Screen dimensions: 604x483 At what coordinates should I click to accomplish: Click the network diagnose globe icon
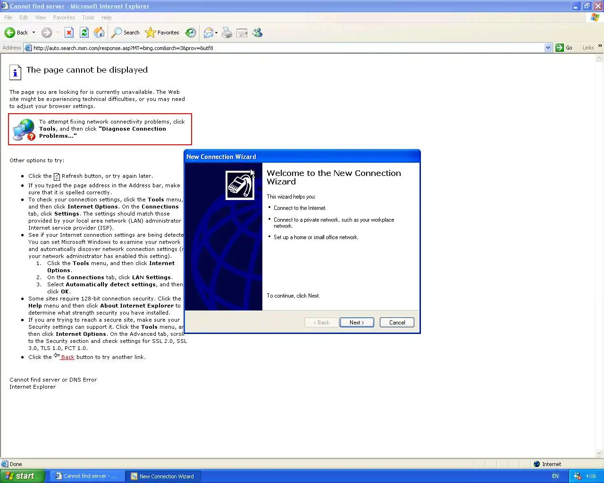[24, 130]
